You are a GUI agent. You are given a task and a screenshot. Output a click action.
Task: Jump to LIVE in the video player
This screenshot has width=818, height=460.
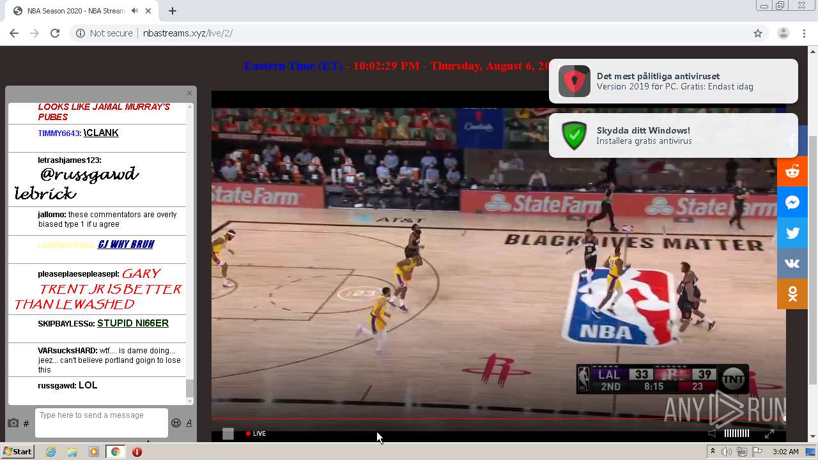(x=256, y=434)
